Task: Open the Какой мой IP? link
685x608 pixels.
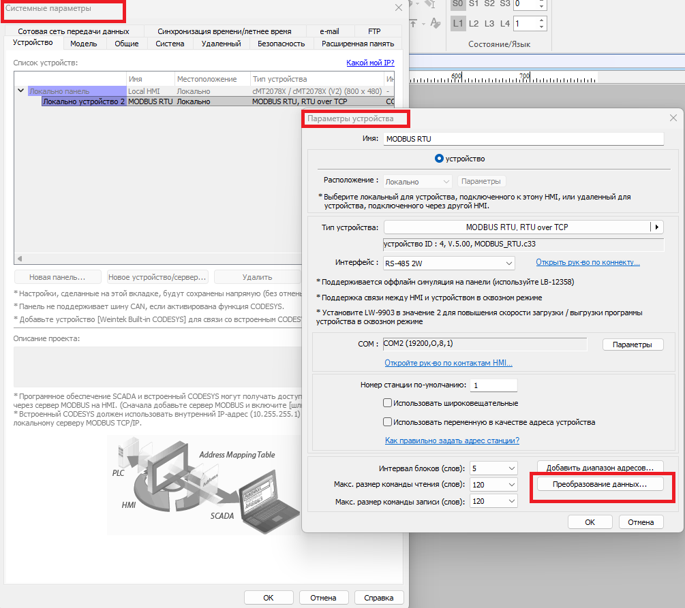Action: 370,63
